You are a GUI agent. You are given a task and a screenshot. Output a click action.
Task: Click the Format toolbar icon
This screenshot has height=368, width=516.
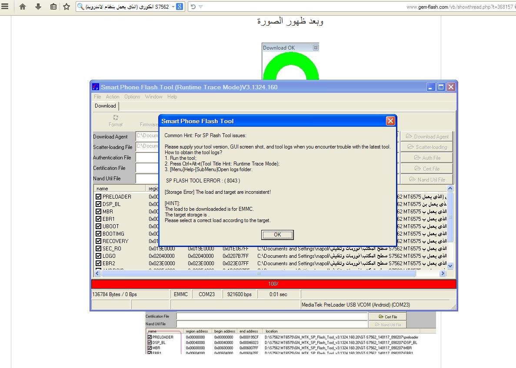point(116,121)
